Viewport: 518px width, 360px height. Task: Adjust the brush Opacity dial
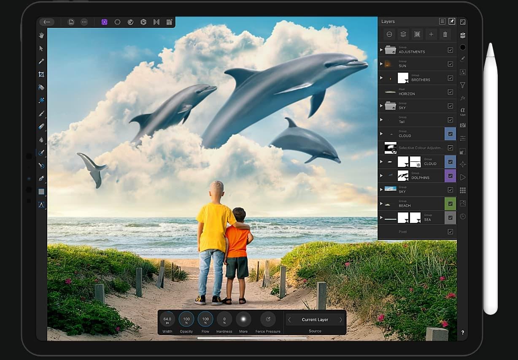[x=186, y=319]
